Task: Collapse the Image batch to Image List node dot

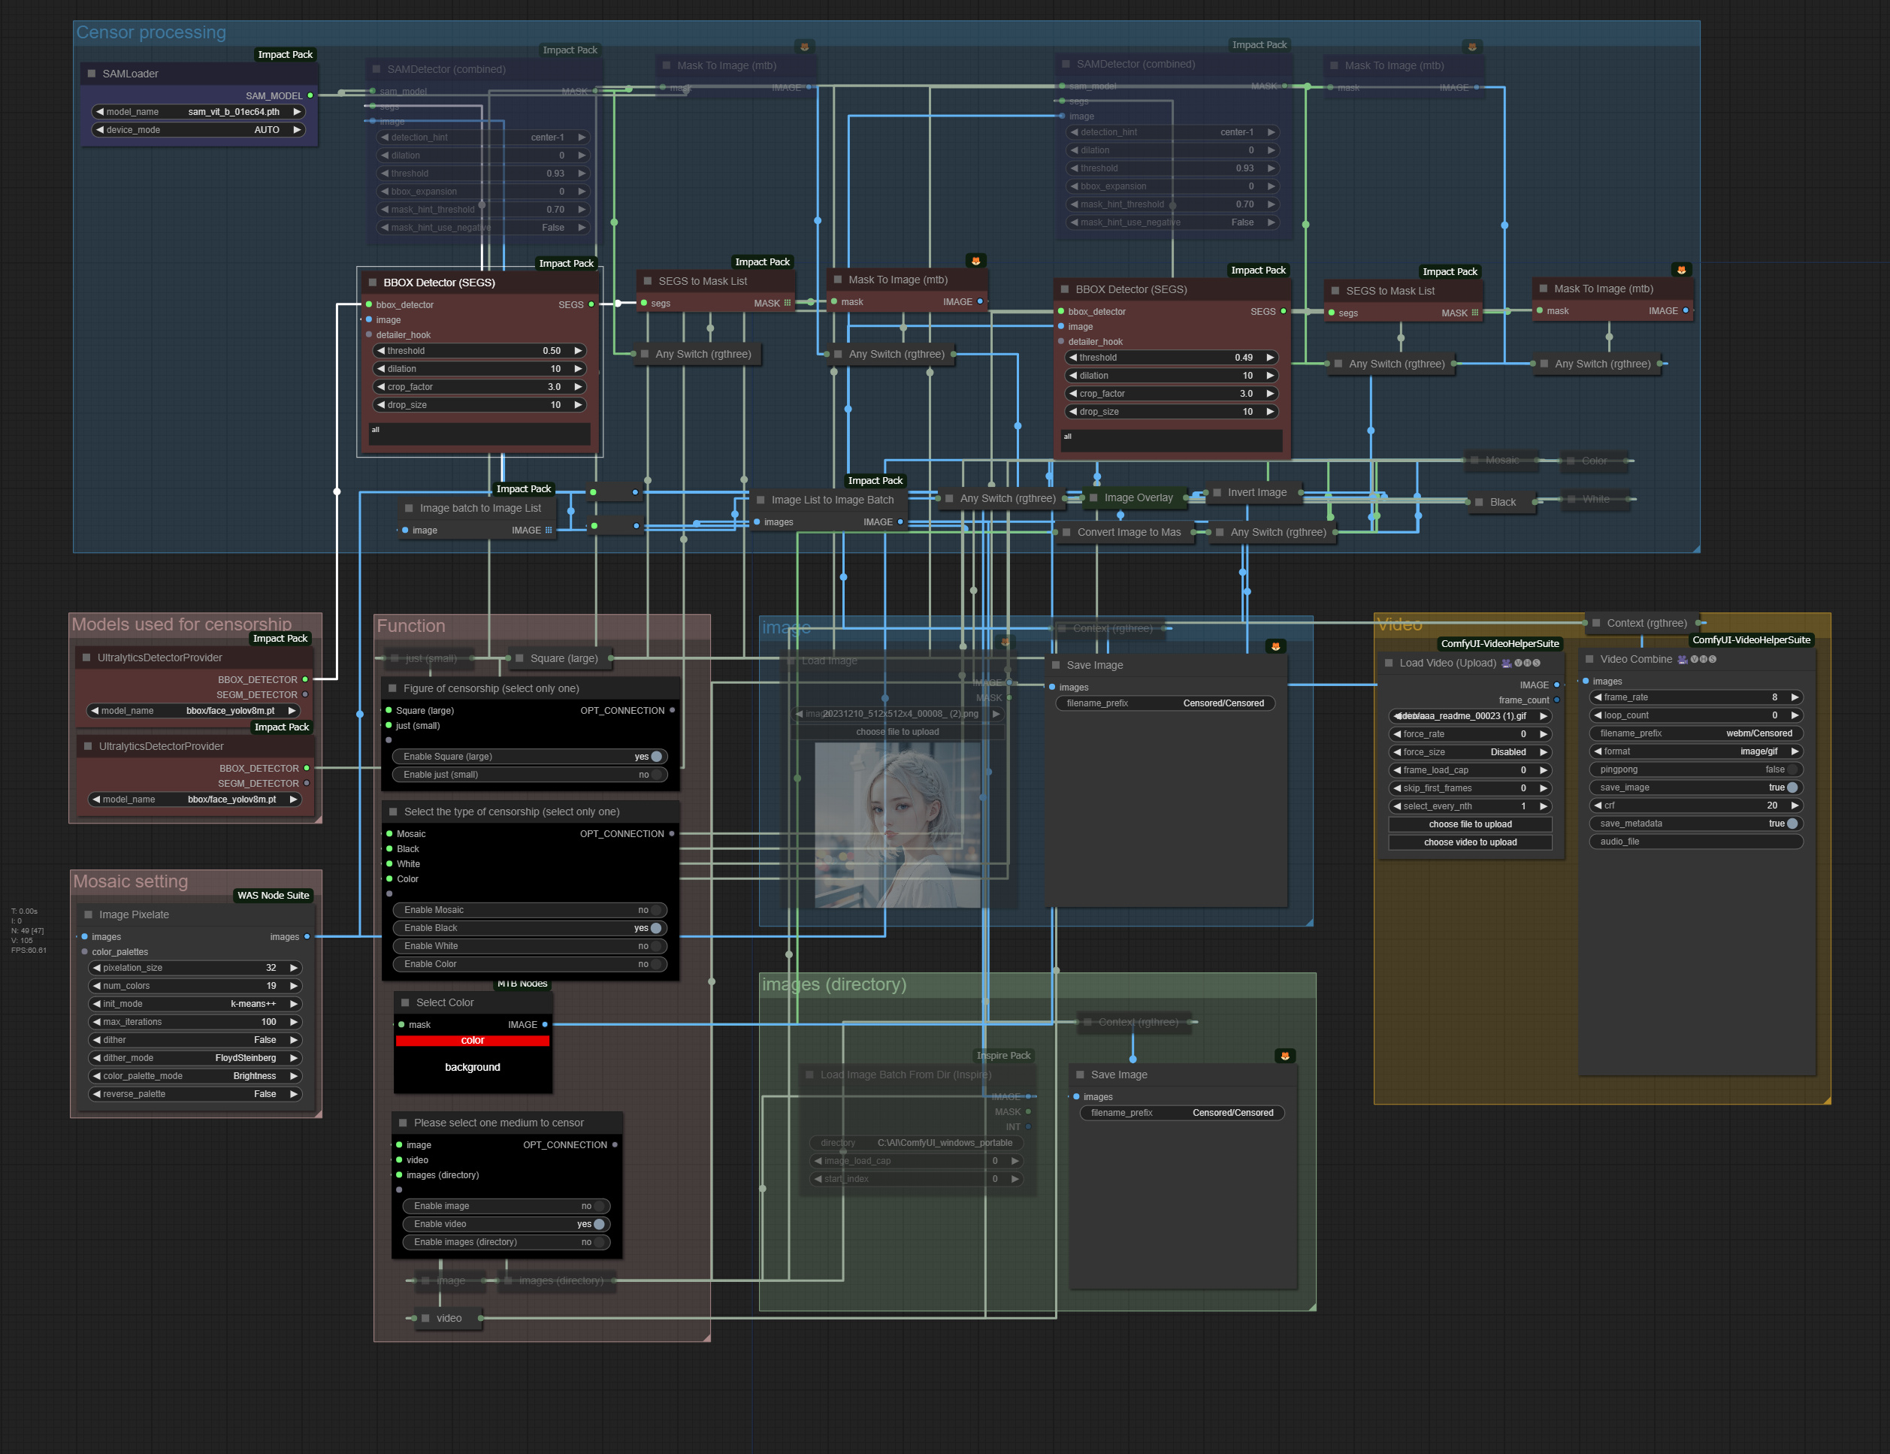Action: tap(409, 508)
